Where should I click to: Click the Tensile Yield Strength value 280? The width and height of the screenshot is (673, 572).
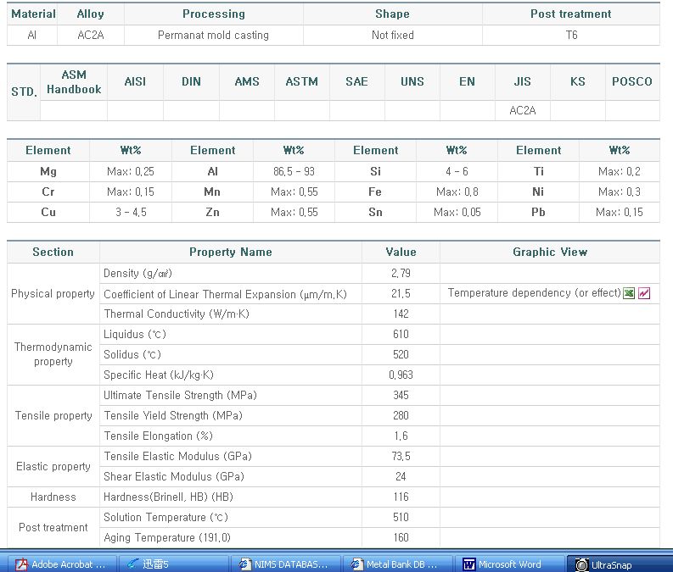tap(401, 415)
